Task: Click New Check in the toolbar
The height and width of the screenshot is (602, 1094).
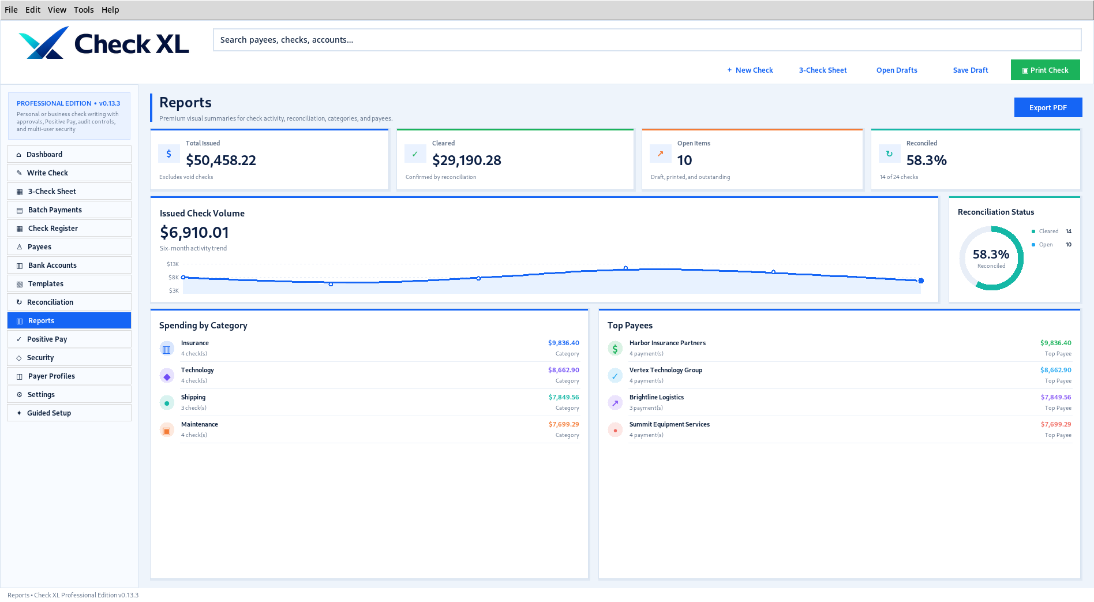Action: (750, 70)
